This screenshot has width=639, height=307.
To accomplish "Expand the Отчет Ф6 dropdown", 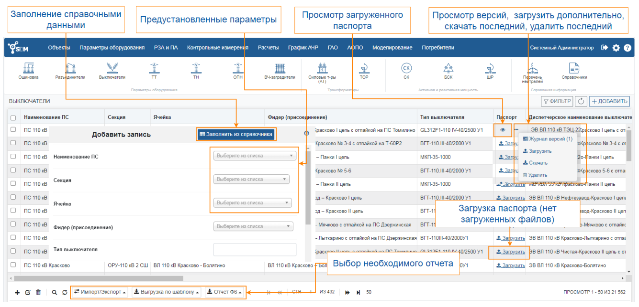I will click(x=225, y=291).
